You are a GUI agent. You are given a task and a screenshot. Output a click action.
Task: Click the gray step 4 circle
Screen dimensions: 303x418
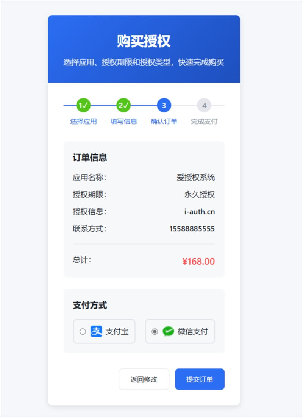pos(204,105)
